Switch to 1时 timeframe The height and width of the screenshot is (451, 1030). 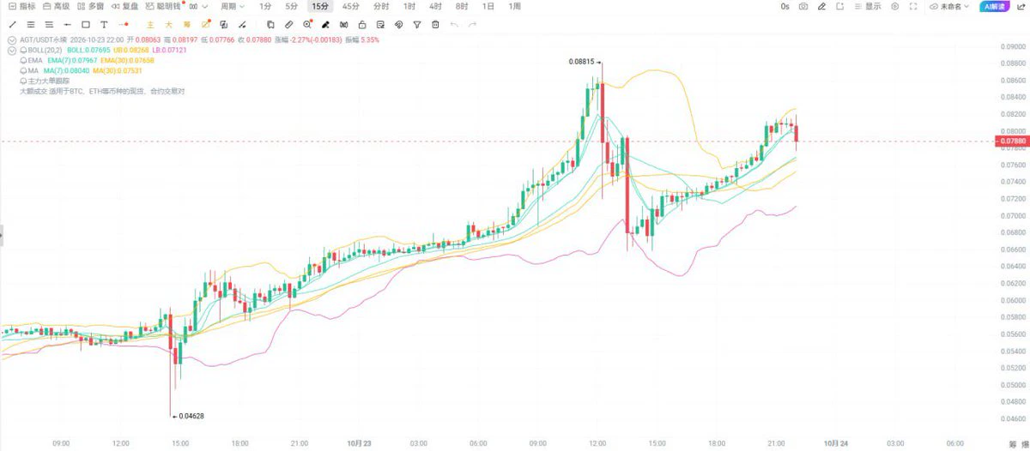tap(409, 6)
